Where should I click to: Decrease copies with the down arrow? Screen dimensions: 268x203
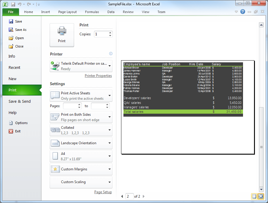(110, 36)
